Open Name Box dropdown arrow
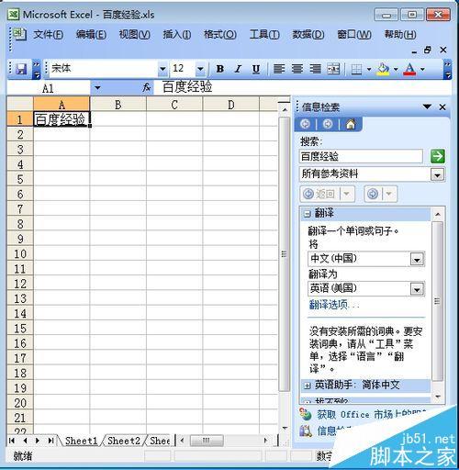 [x=97, y=88]
